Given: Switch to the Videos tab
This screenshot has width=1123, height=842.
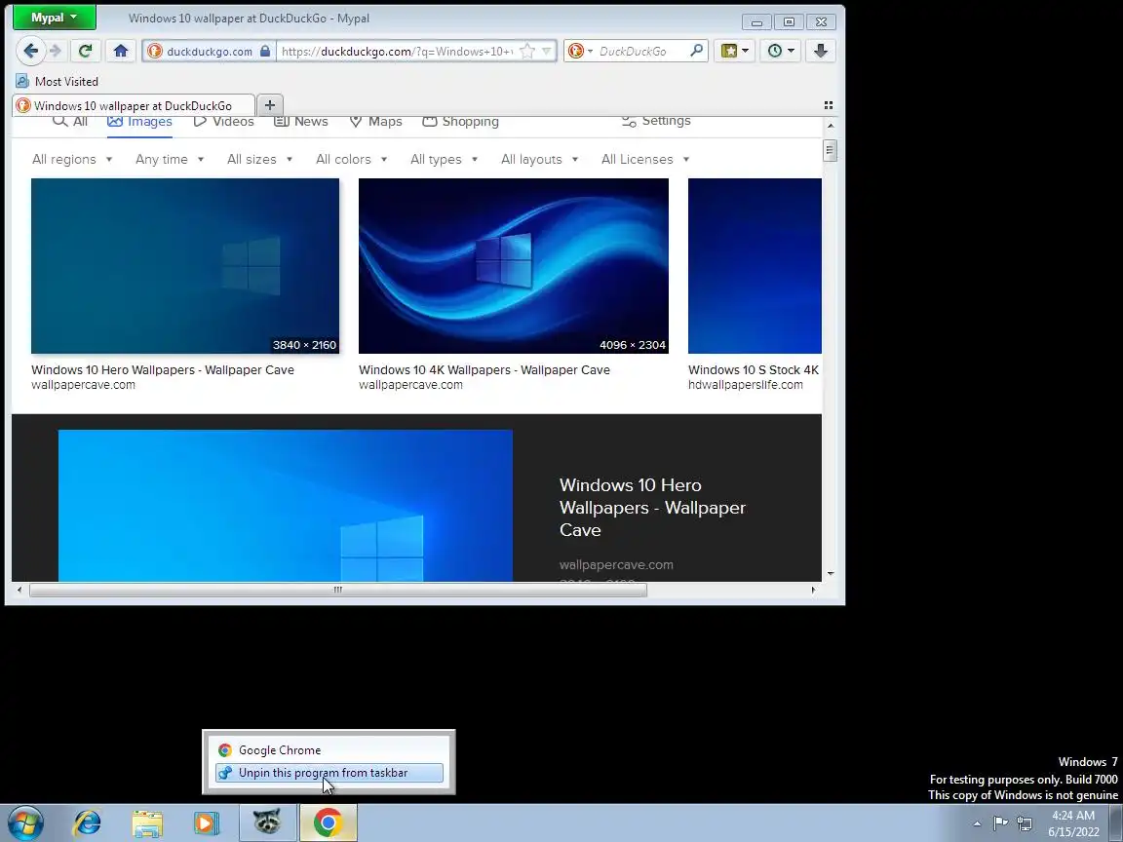Looking at the screenshot, I should point(223,121).
